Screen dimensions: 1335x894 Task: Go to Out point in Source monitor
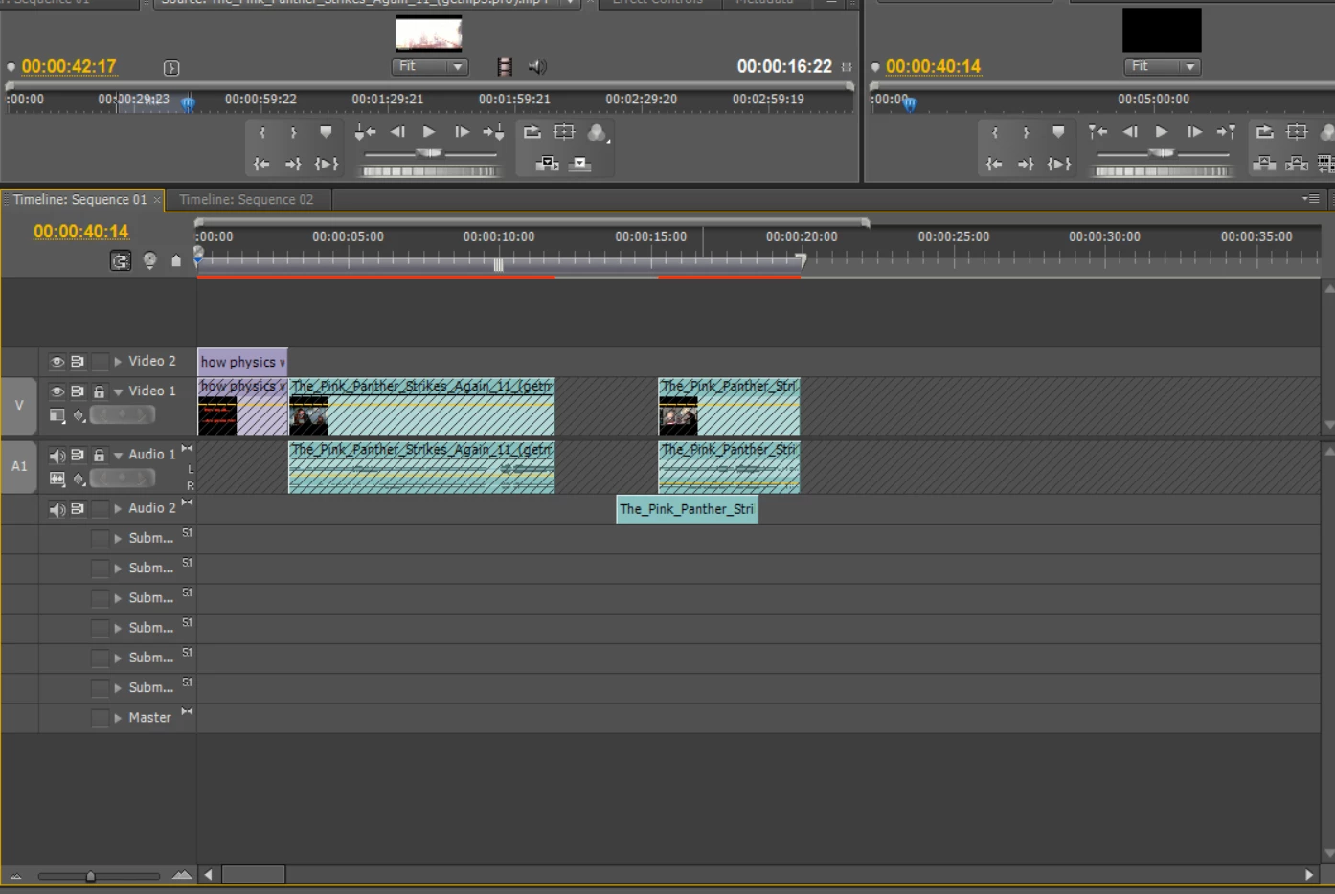pos(293,165)
